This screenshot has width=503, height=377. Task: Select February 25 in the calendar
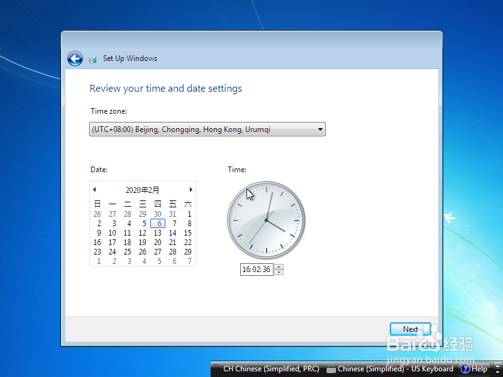(128, 252)
